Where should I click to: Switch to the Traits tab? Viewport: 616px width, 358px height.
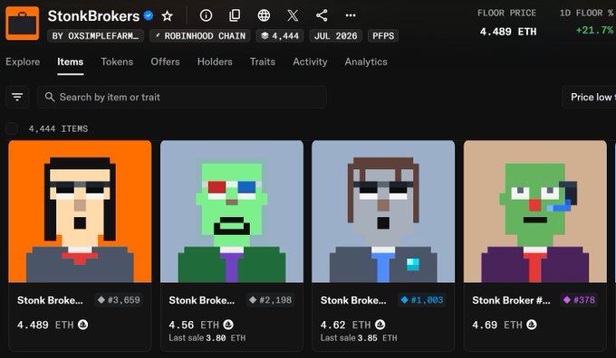pyautogui.click(x=263, y=62)
